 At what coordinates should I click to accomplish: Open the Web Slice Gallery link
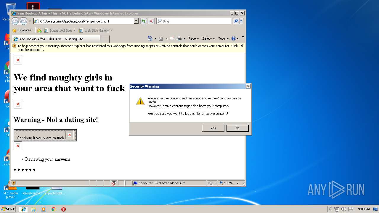tap(94, 30)
